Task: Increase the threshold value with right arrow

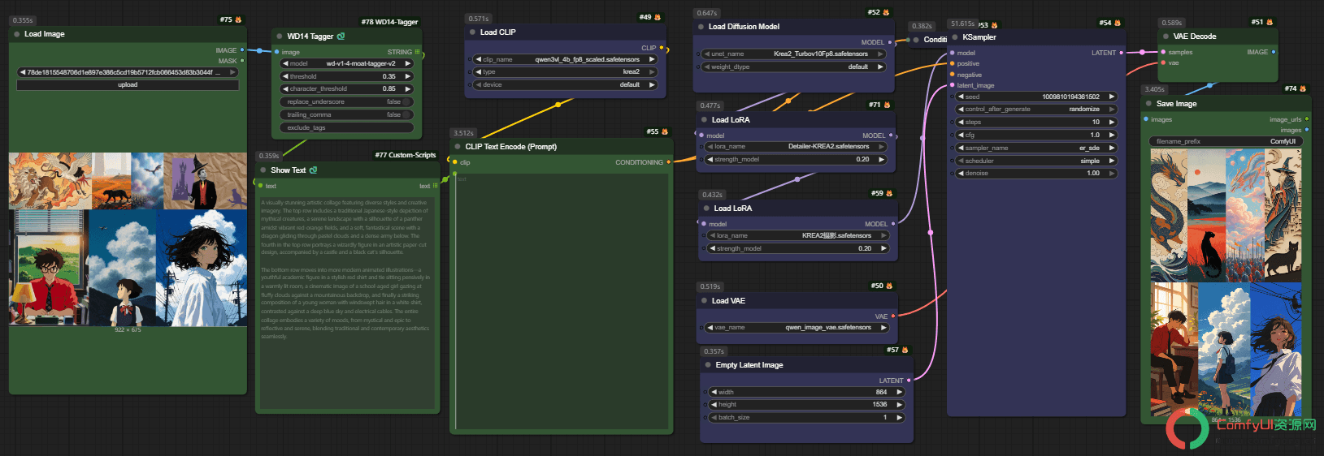Action: [408, 76]
